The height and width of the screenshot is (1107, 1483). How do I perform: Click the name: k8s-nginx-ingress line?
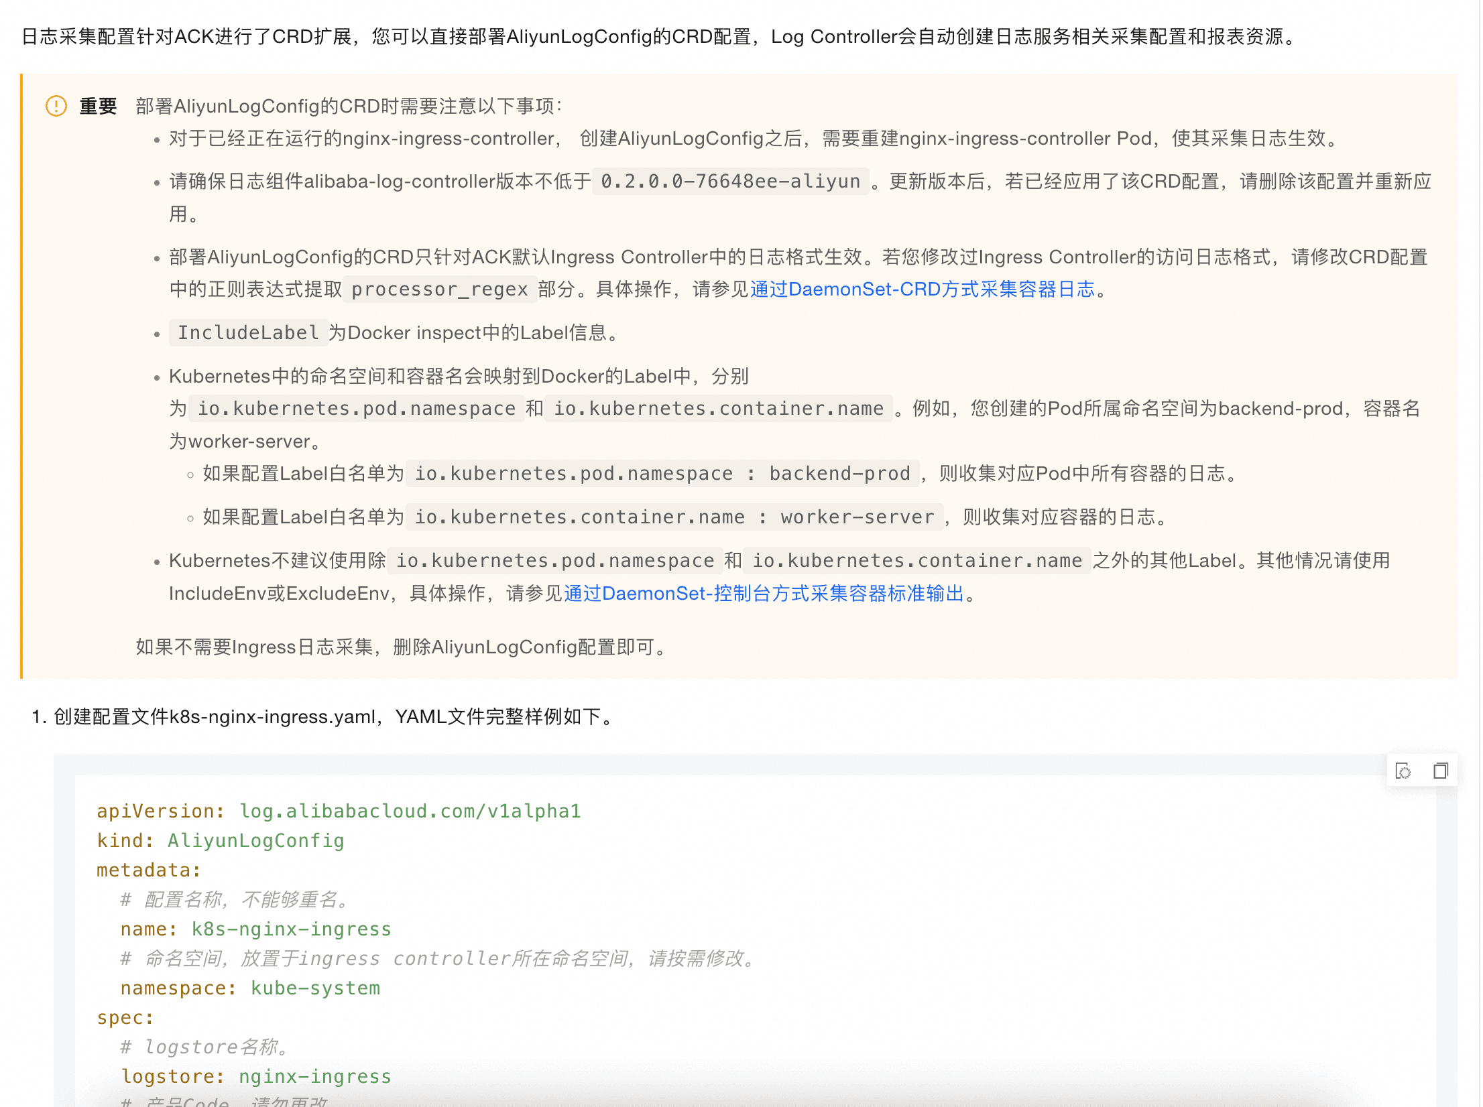click(x=255, y=929)
